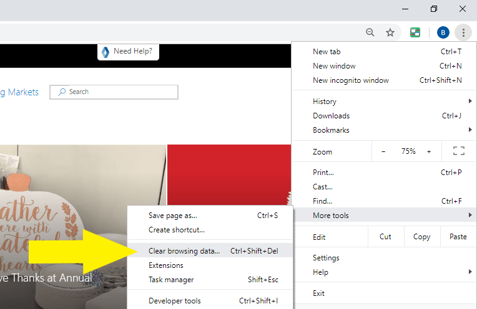
Task: Select Cast... menu entry
Action: (384, 187)
